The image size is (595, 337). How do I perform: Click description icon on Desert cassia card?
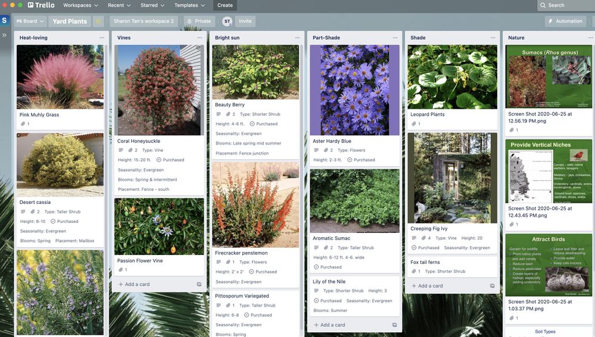[23, 212]
